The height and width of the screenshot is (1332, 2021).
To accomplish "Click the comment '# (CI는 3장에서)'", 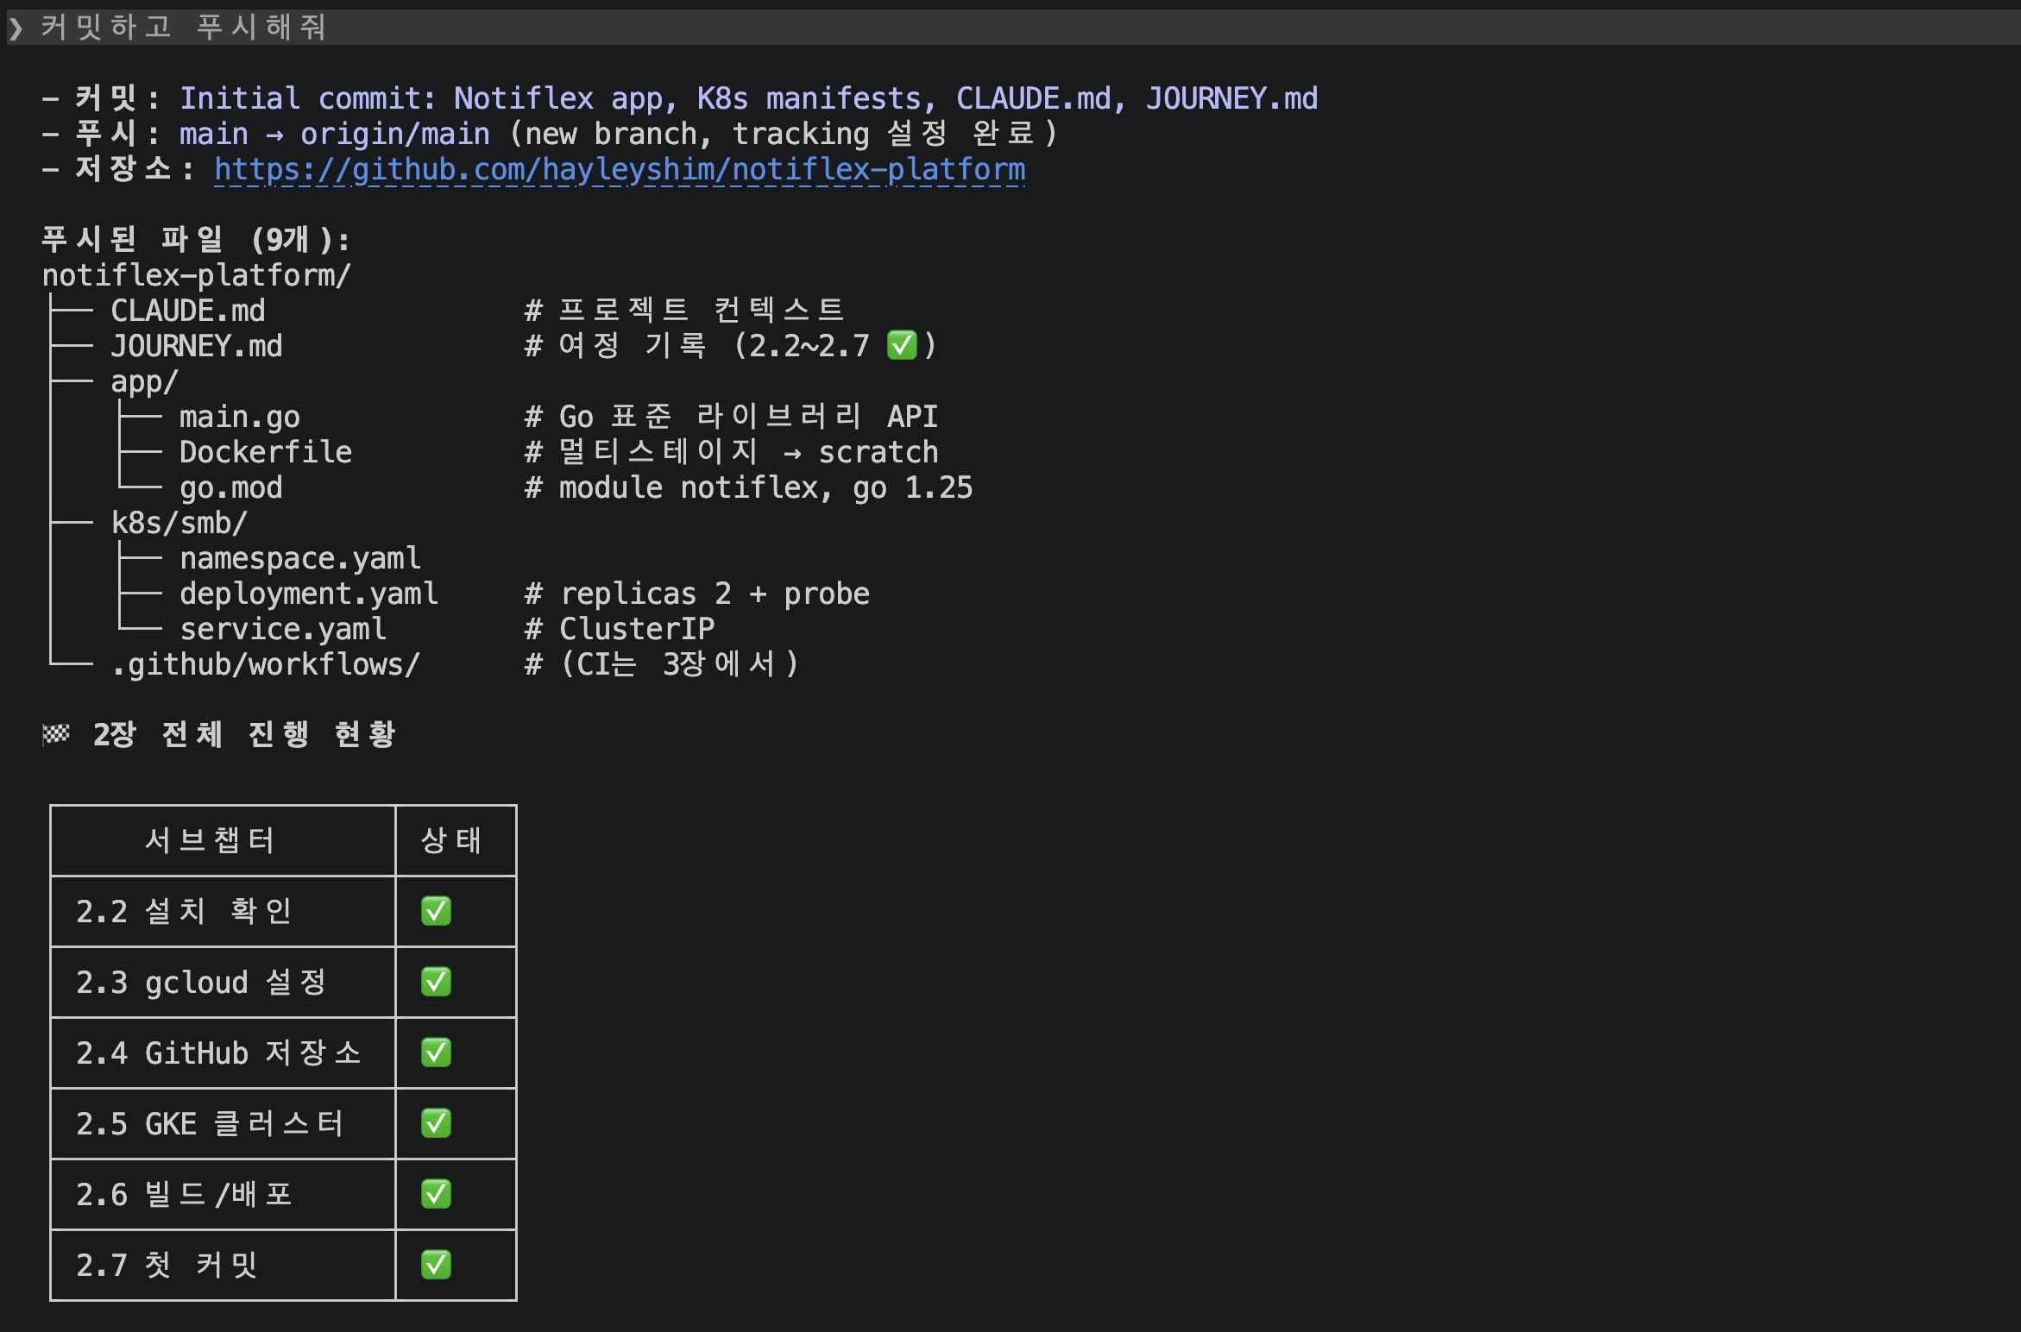I will coord(663,664).
